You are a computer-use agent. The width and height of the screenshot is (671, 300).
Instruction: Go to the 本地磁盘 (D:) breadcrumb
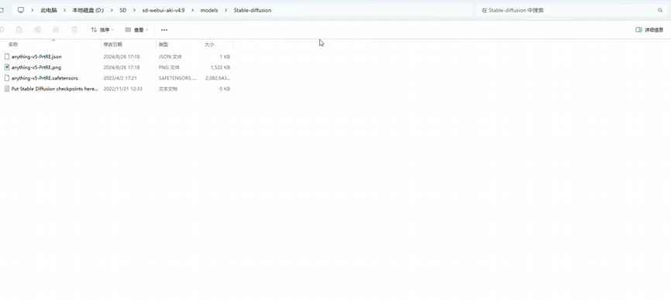(88, 10)
